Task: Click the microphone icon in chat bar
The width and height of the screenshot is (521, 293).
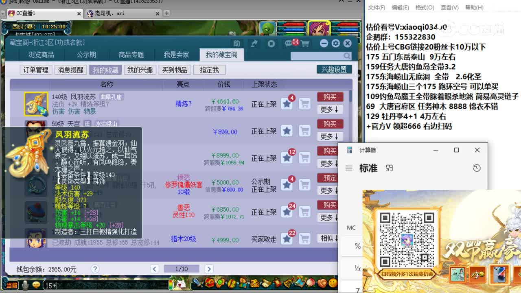Action: click(x=25, y=285)
